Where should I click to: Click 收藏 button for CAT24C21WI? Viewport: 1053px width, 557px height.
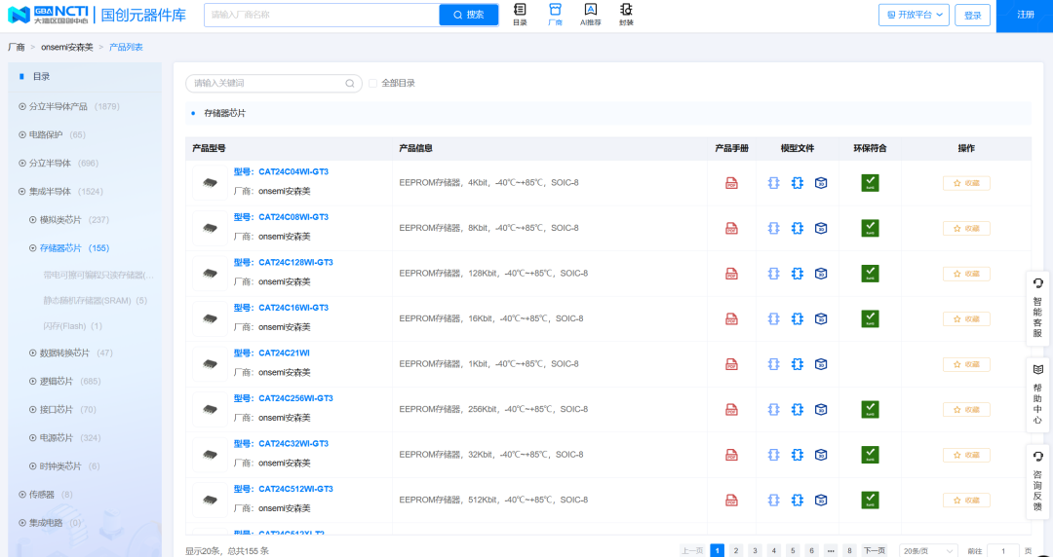pos(965,364)
